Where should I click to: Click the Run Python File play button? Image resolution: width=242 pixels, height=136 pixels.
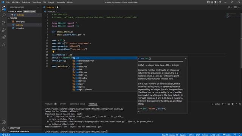229,7
